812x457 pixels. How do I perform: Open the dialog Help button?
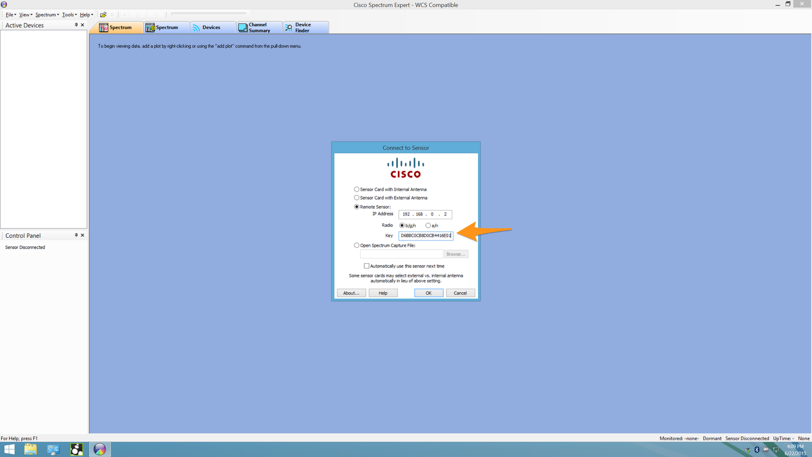[383, 293]
